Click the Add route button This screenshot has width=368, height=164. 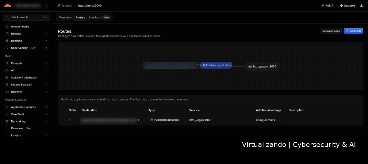[x=353, y=31]
